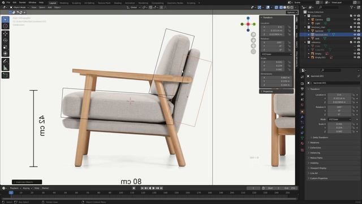Screen dimensions: 362x204
Task: Open the Render properties tab
Action: [302, 83]
